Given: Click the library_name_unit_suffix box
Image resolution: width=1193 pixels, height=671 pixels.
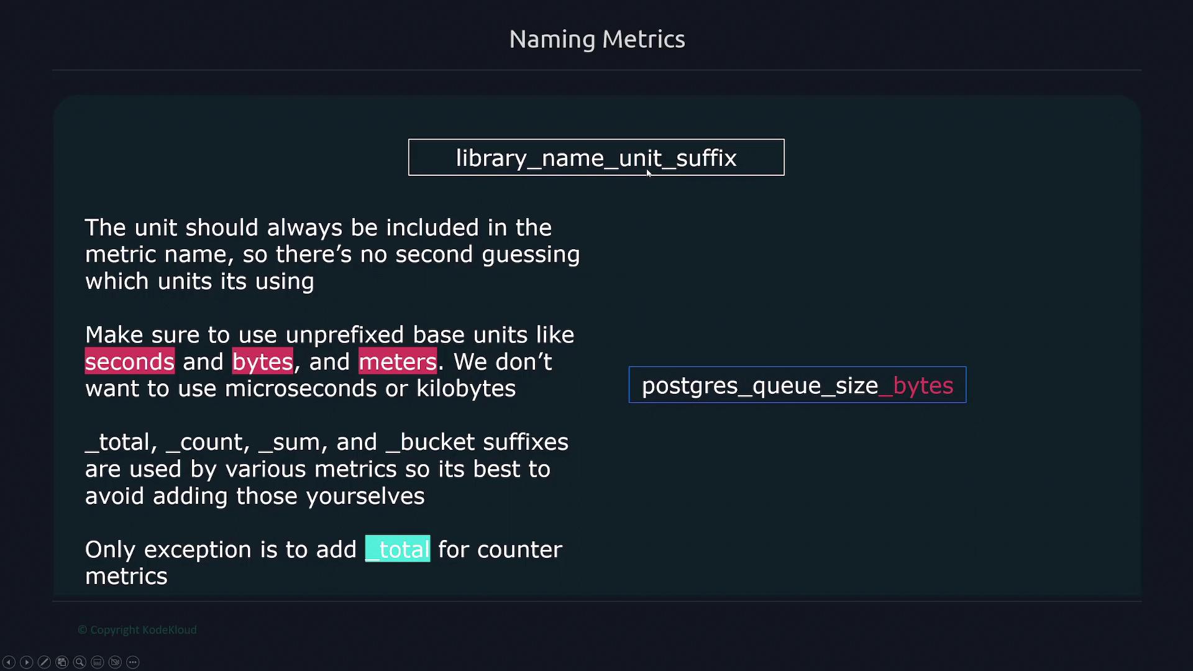Looking at the screenshot, I should tap(596, 158).
